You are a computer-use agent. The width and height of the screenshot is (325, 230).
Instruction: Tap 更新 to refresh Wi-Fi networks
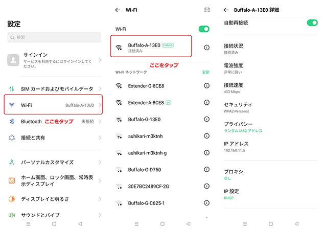(x=205, y=72)
